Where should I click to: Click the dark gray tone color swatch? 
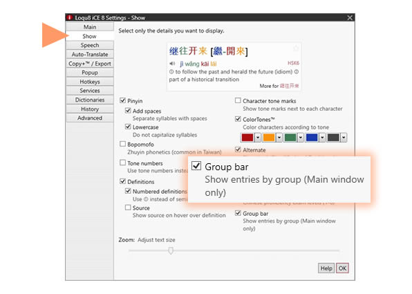click(333, 137)
